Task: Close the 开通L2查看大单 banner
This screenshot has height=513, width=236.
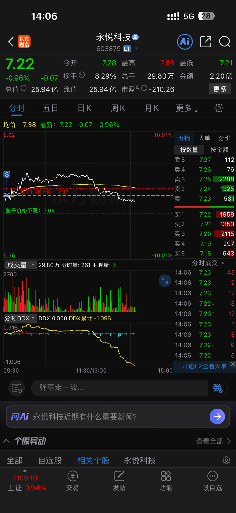Action: pos(233,364)
